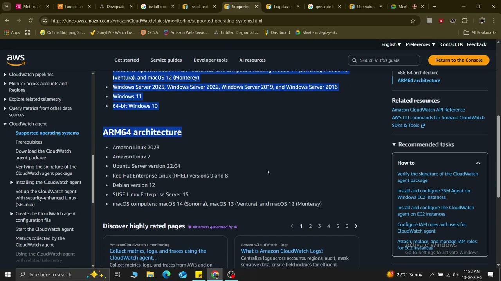The width and height of the screenshot is (501, 281).
Task: Collapse the How to panel
Action: pos(478,163)
